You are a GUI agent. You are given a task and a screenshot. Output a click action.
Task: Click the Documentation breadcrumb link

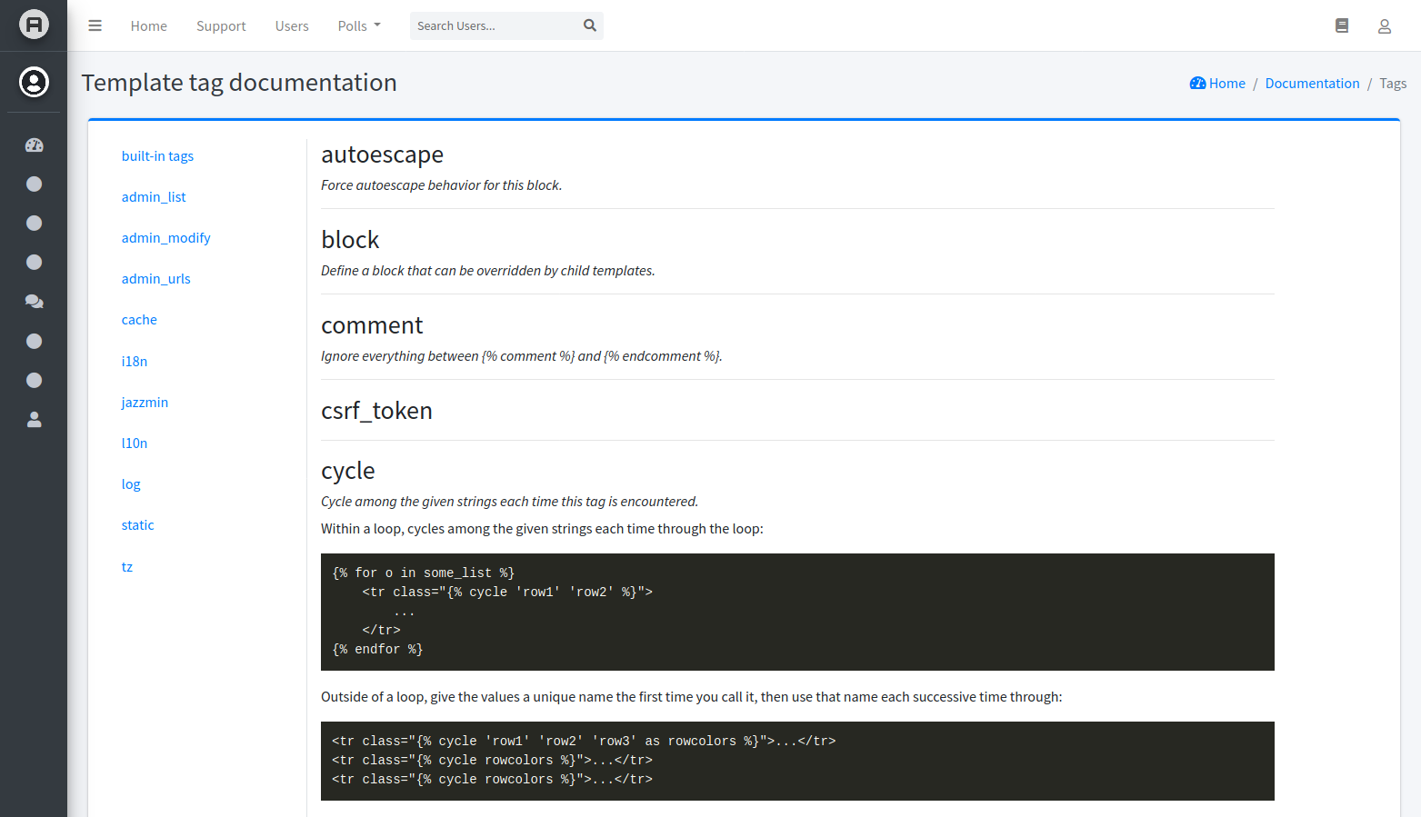1312,84
